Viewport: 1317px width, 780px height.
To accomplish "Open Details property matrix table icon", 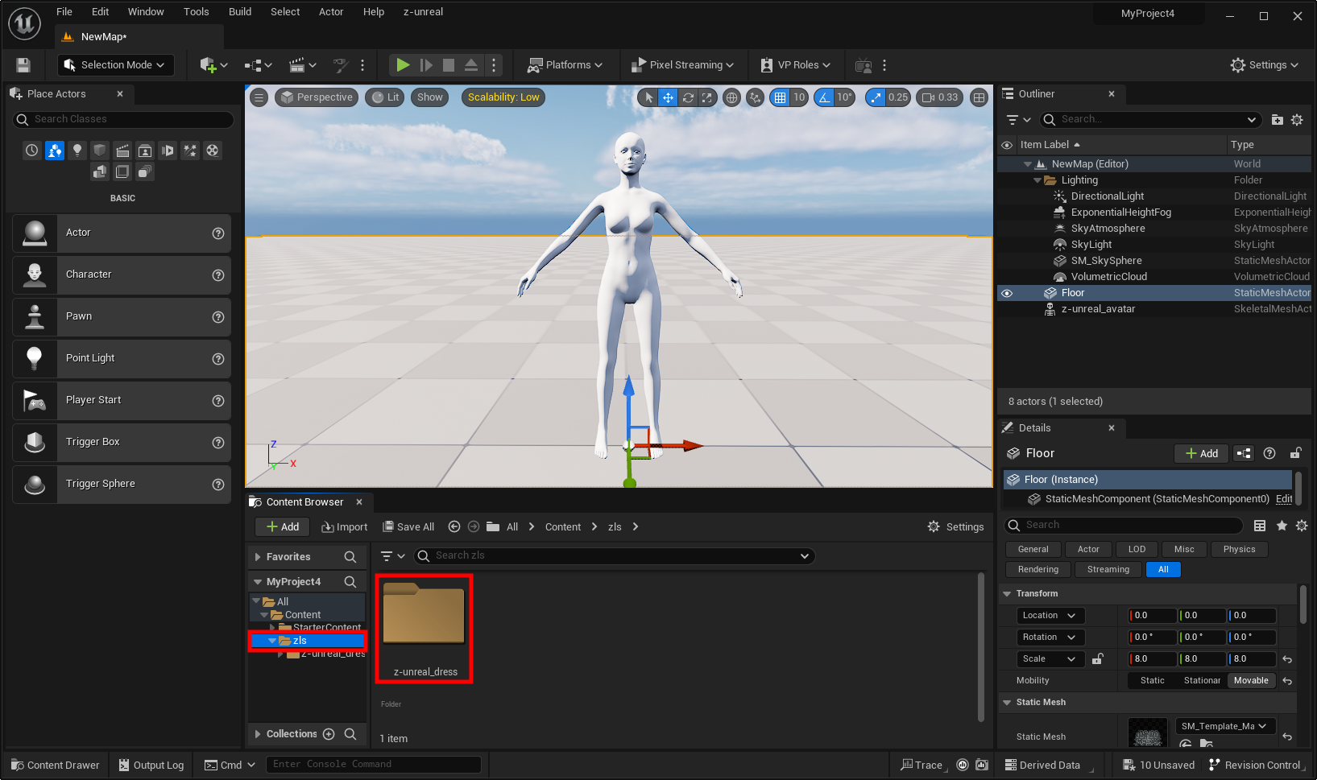I will [x=1260, y=526].
